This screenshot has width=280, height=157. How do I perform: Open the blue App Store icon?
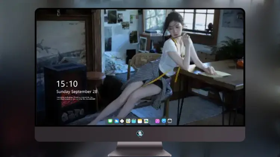164,121
